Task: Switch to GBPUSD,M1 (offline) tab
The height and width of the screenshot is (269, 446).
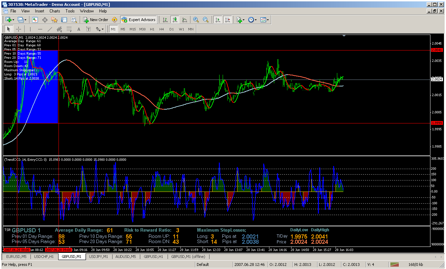Action: pyautogui.click(x=188, y=257)
